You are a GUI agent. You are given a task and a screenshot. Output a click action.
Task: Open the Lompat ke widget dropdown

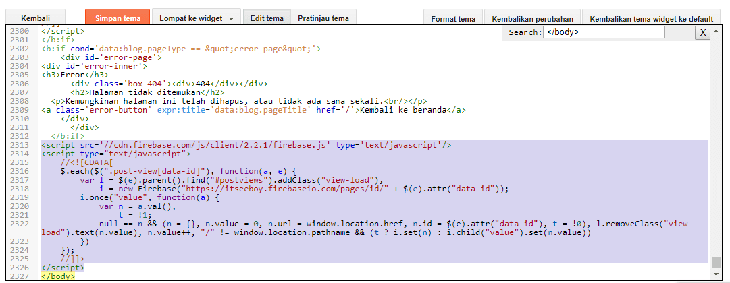point(197,19)
